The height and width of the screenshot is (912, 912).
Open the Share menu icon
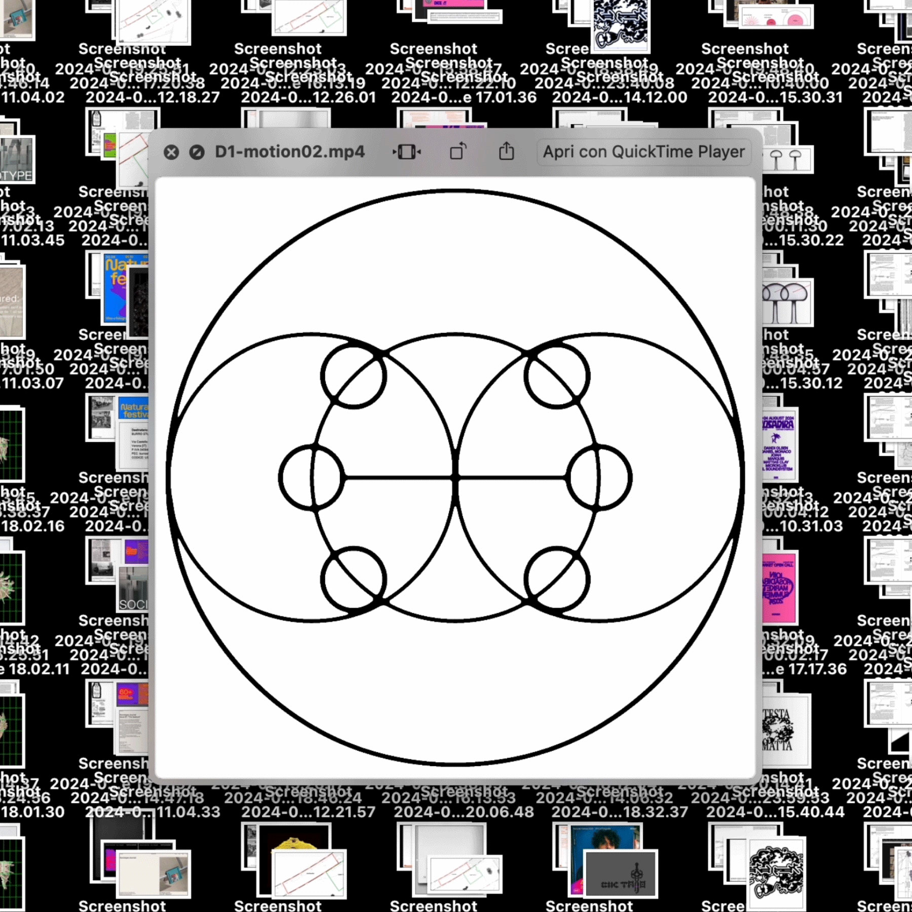pos(507,151)
